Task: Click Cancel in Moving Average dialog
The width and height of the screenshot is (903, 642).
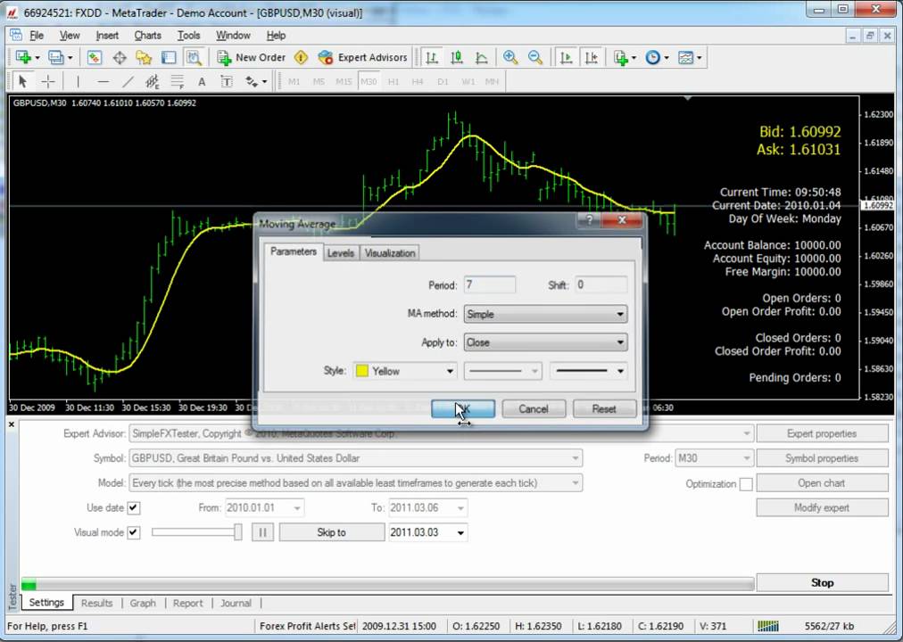Action: coord(534,409)
